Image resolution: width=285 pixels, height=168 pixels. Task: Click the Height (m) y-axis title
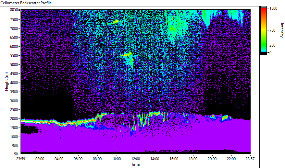[x=6, y=82]
